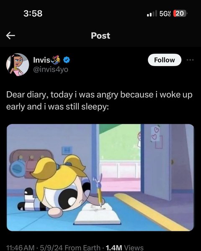The image size is (201, 251).
Task: Tap the 5/9/24 post date
Action: click(x=51, y=248)
